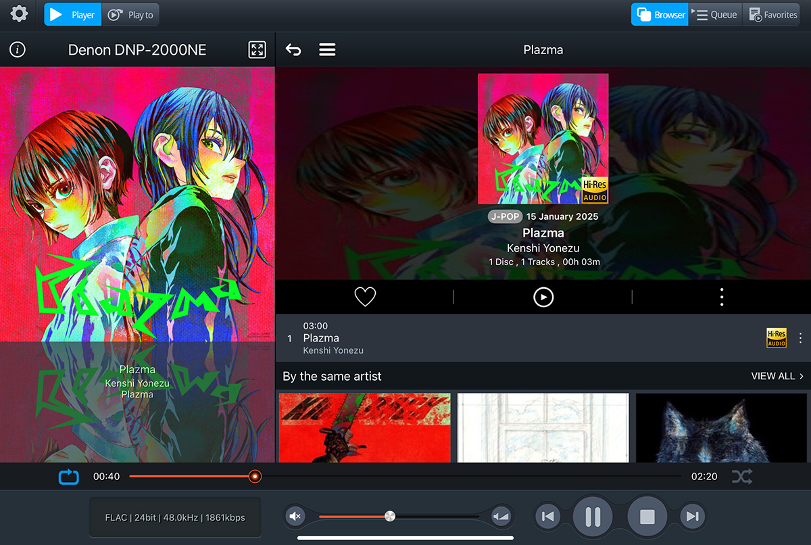This screenshot has width=811, height=545.
Task: Click the Kenshi Yonezu artist name link
Action: 543,248
